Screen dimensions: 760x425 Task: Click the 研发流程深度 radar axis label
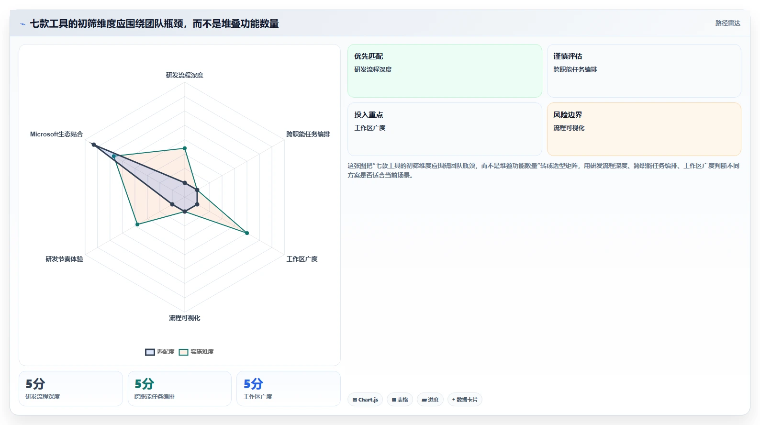(185, 75)
